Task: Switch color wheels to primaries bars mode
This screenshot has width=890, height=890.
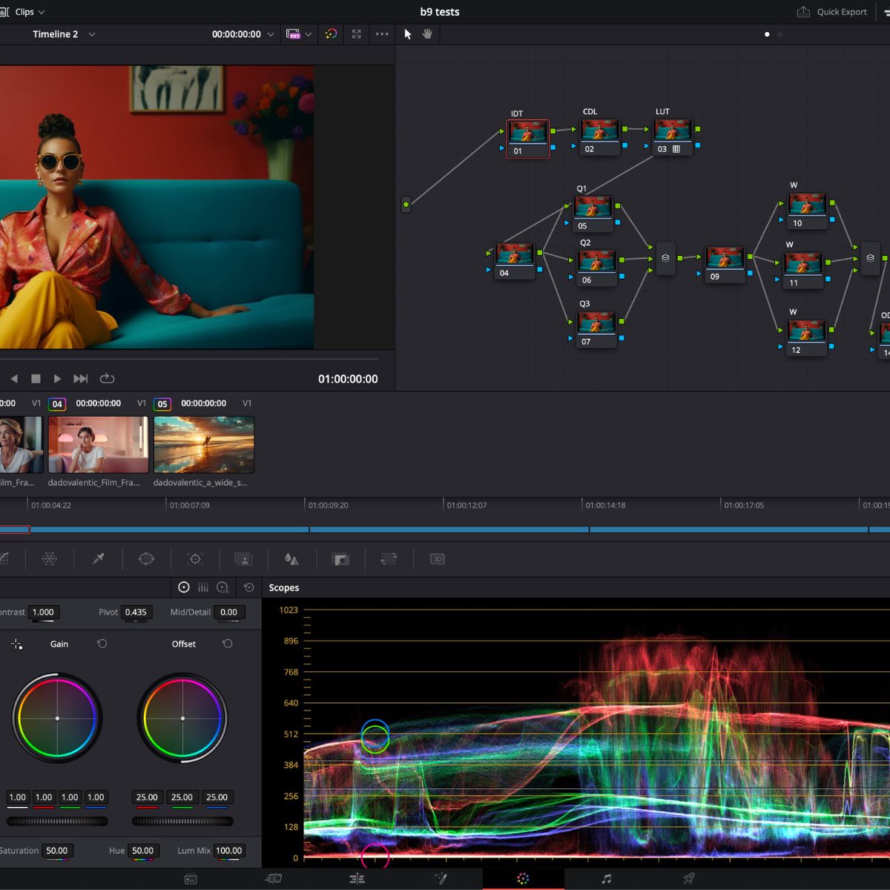Action: click(x=203, y=587)
